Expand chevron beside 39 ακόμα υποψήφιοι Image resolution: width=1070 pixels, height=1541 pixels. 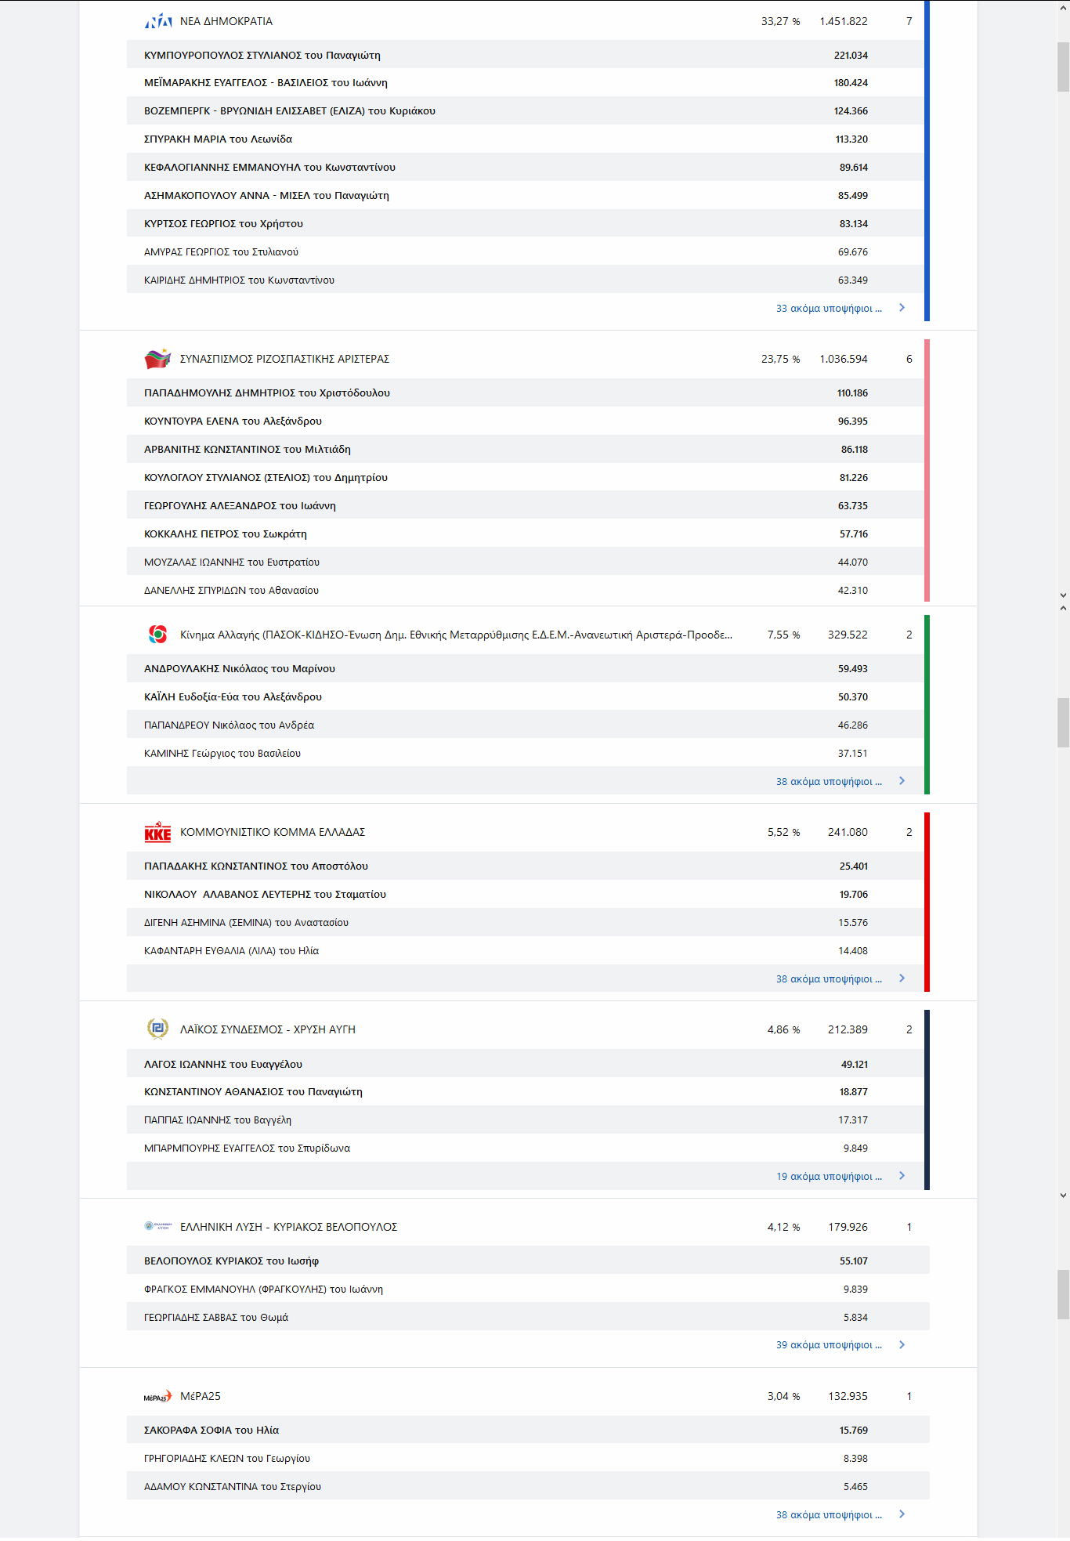click(902, 1345)
